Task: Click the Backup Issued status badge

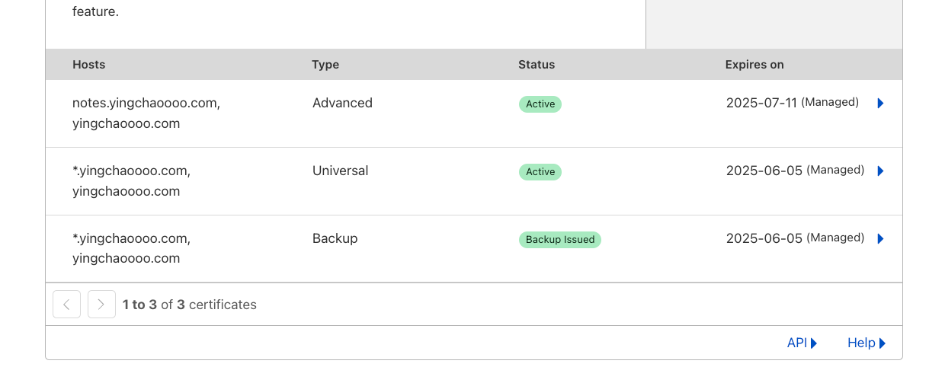Action: [560, 239]
